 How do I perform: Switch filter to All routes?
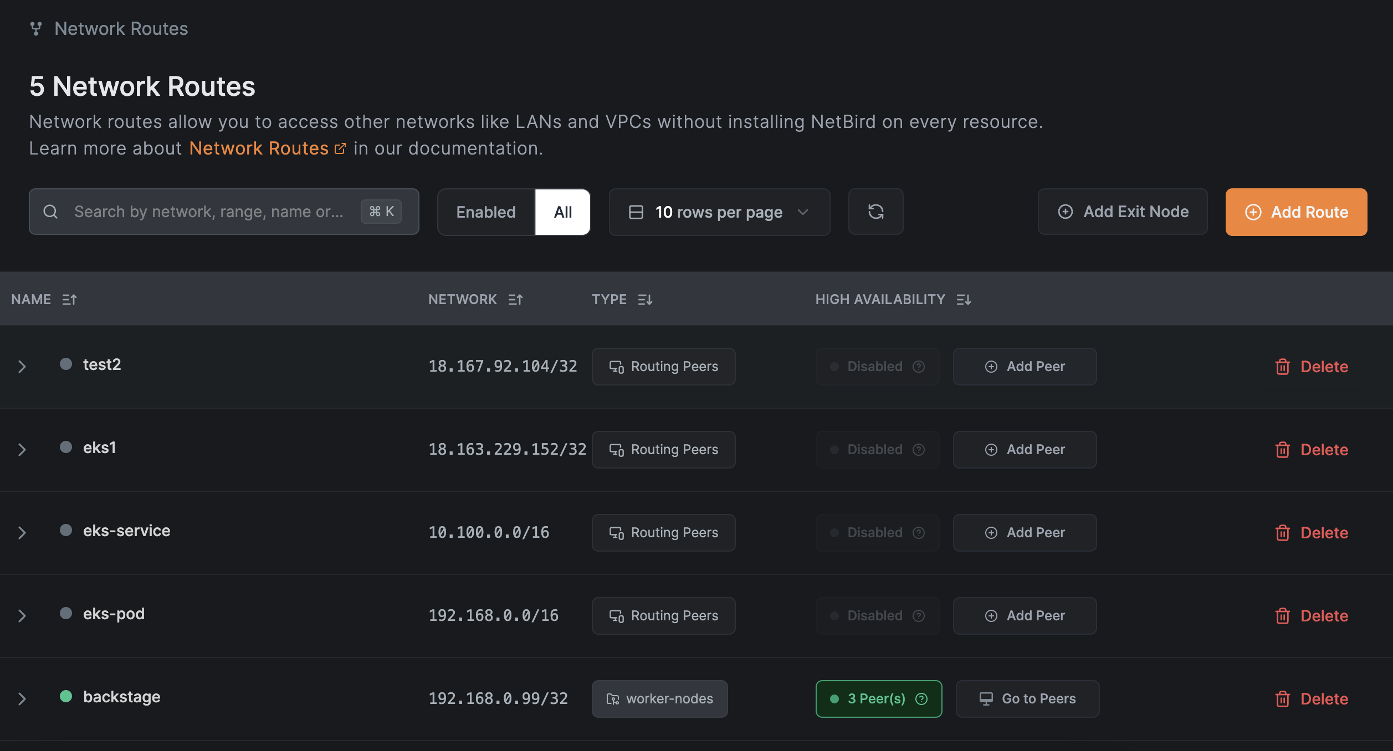click(x=562, y=212)
